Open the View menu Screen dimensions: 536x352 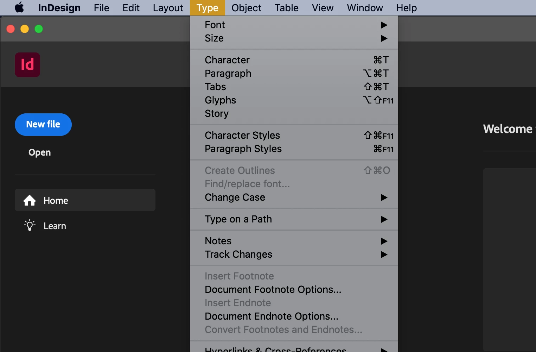[323, 8]
